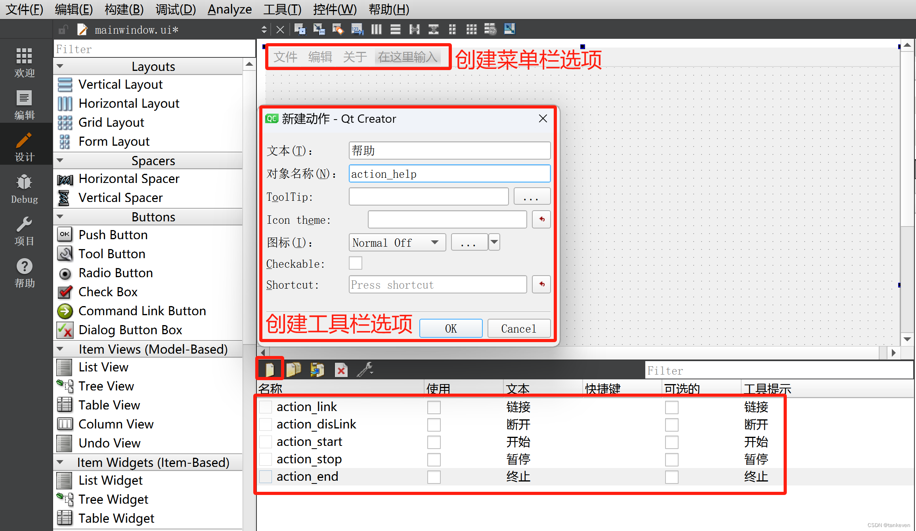Image resolution: width=916 pixels, height=531 pixels.
Task: Switch to Debug mode in sidebar
Action: 24,189
